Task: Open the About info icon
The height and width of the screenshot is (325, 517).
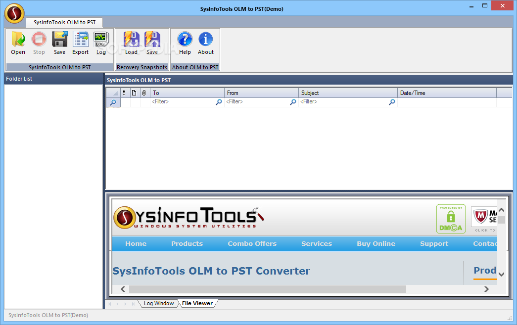Action: [206, 43]
